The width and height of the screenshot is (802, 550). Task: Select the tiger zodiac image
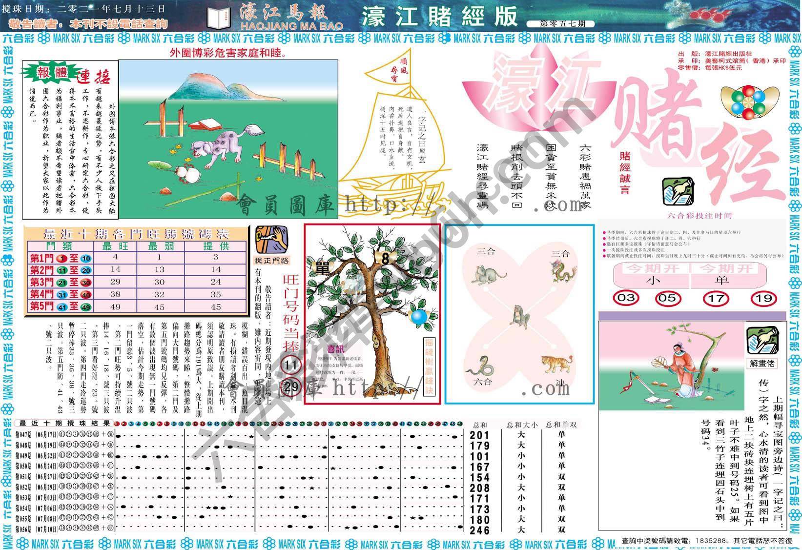[557, 364]
